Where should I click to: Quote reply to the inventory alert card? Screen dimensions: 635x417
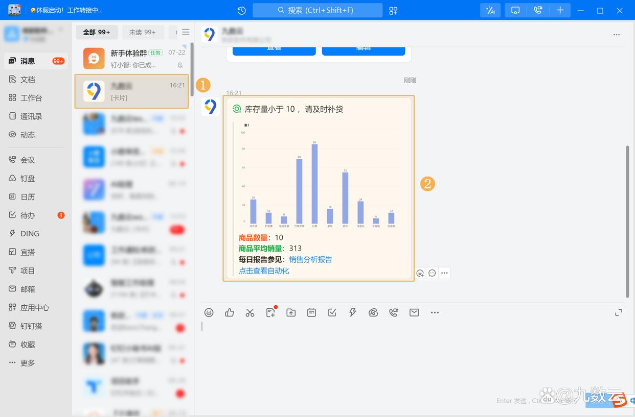[x=432, y=273]
